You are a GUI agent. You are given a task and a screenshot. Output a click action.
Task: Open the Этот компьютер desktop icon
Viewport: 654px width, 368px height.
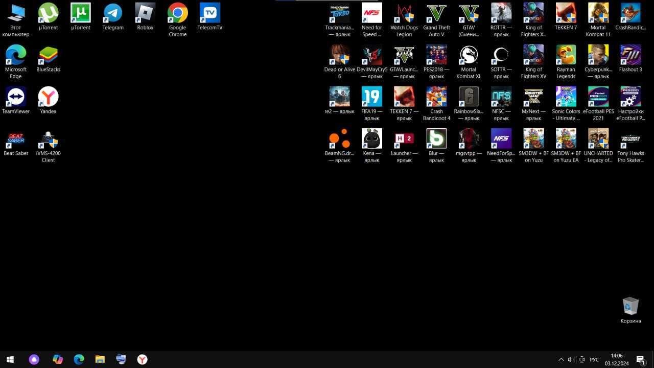(x=16, y=20)
